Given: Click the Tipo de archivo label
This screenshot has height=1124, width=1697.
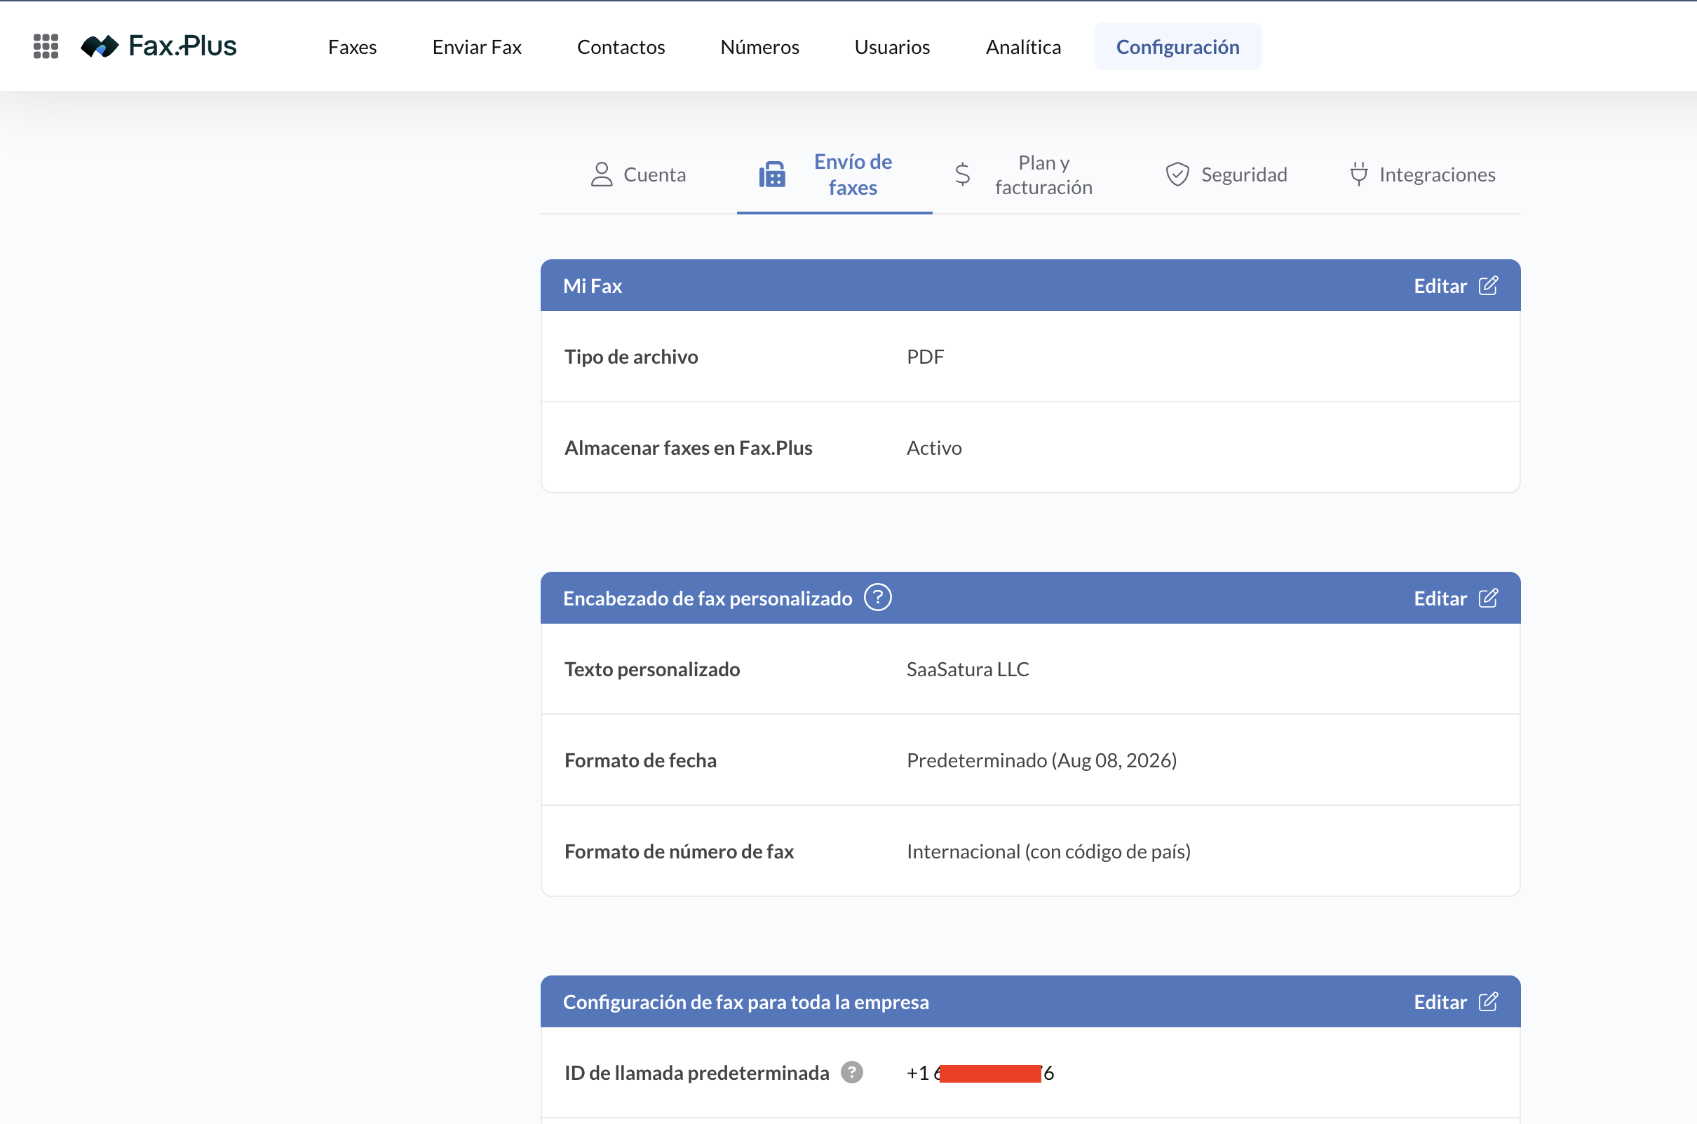Looking at the screenshot, I should coord(631,356).
